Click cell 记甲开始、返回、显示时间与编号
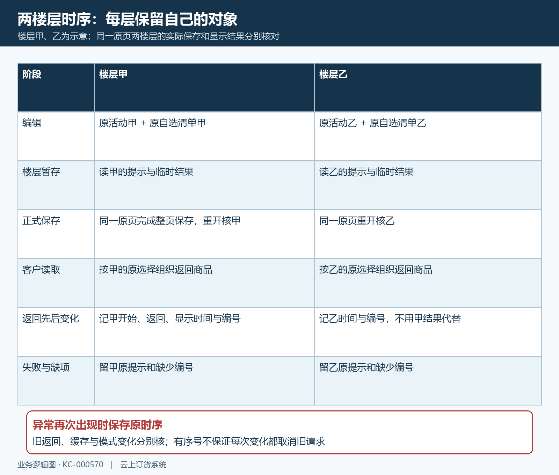 coord(204,332)
